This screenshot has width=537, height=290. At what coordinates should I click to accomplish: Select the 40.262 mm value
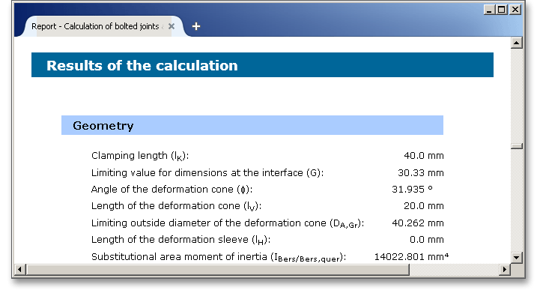[x=418, y=223]
